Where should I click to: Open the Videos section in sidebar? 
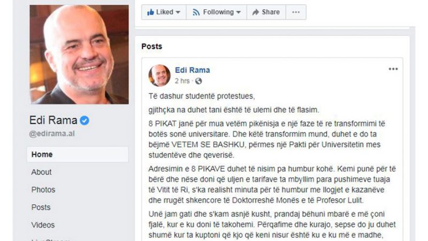tap(43, 225)
